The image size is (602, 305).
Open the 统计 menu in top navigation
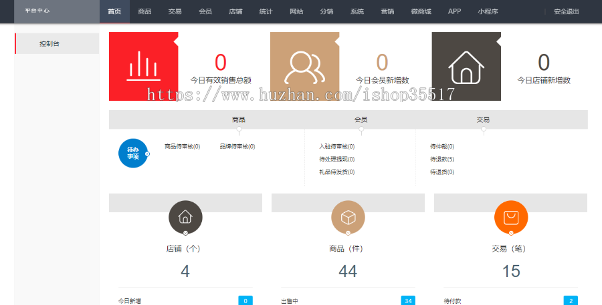pyautogui.click(x=266, y=11)
